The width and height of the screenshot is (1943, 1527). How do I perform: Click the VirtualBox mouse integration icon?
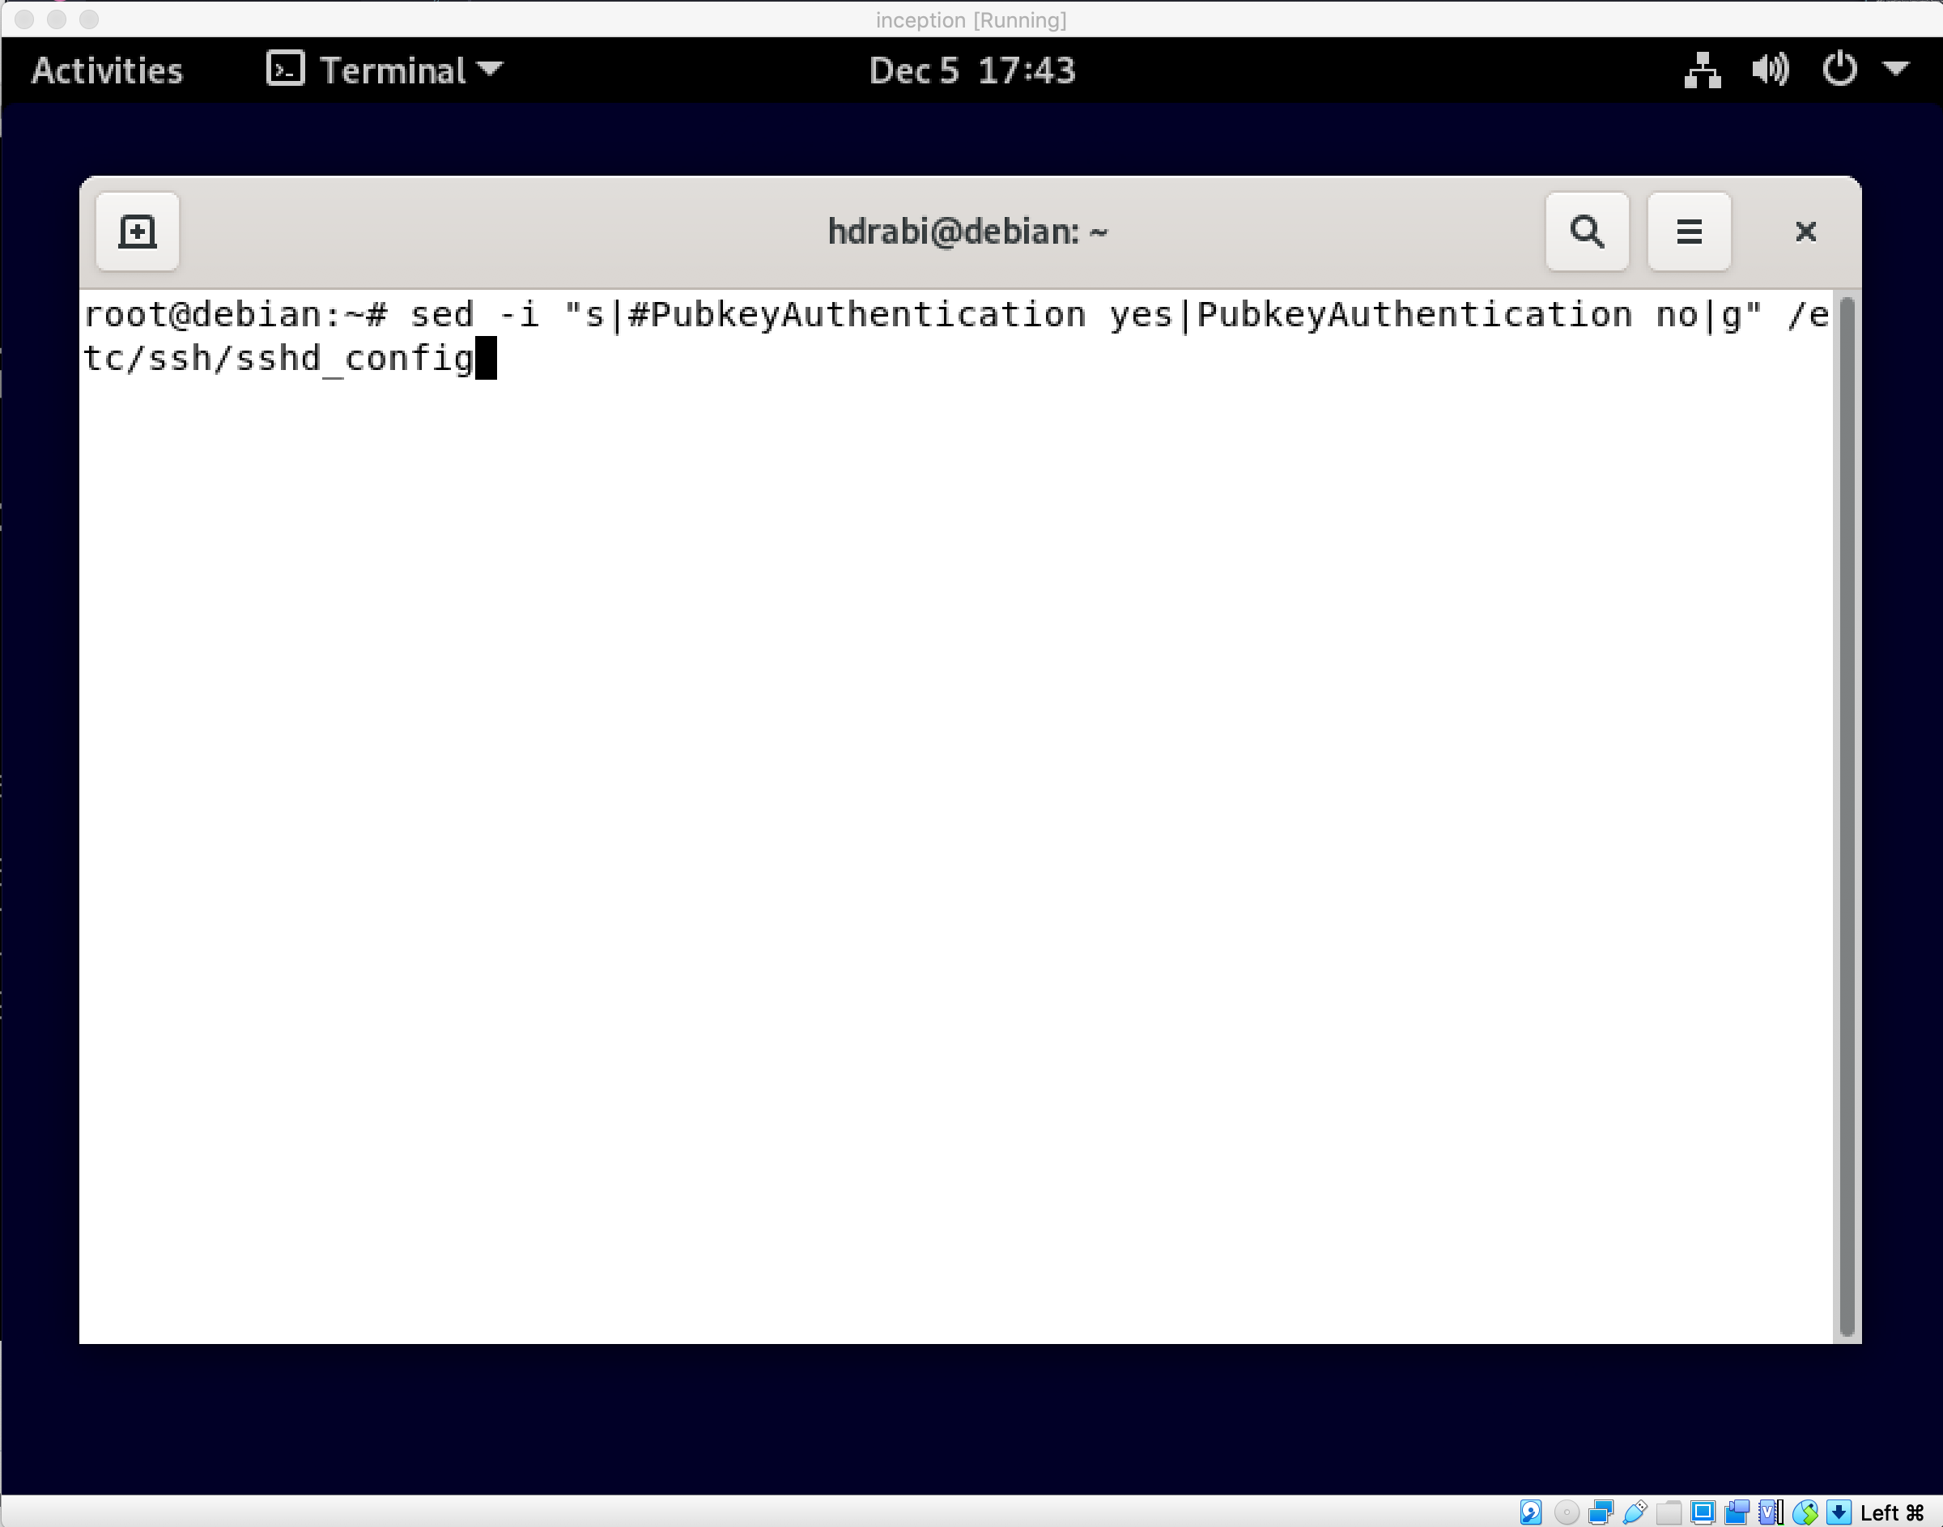pyautogui.click(x=1805, y=1512)
